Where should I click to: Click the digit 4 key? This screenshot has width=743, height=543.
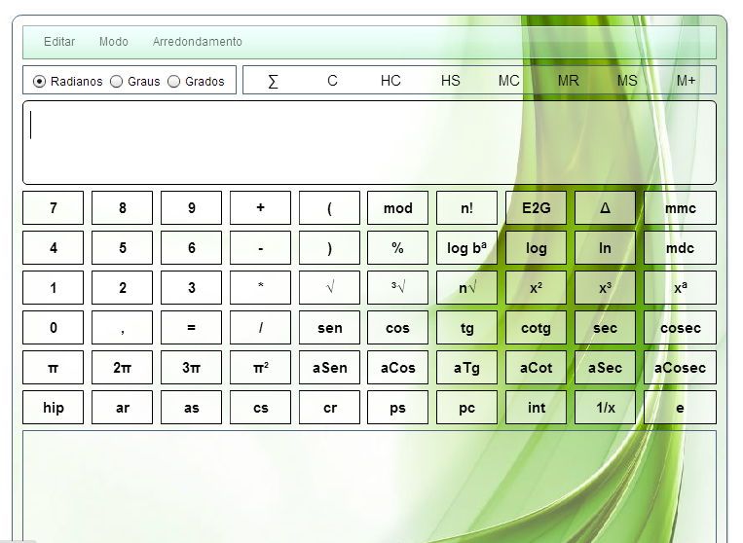point(53,247)
